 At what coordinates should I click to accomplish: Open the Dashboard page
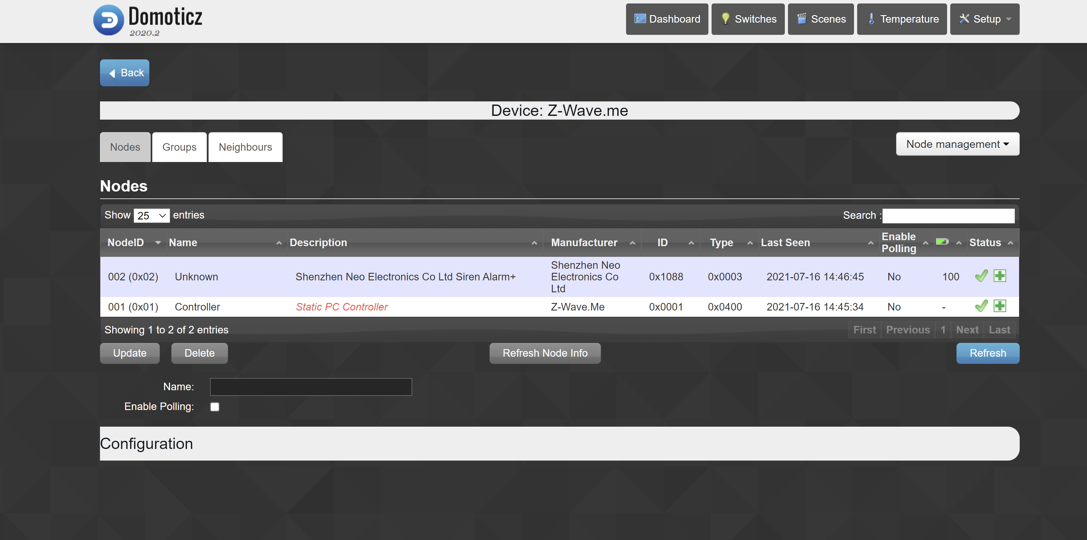pos(667,19)
